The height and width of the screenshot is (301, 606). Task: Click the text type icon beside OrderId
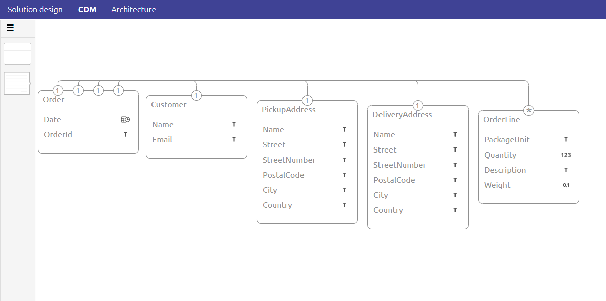125,134
